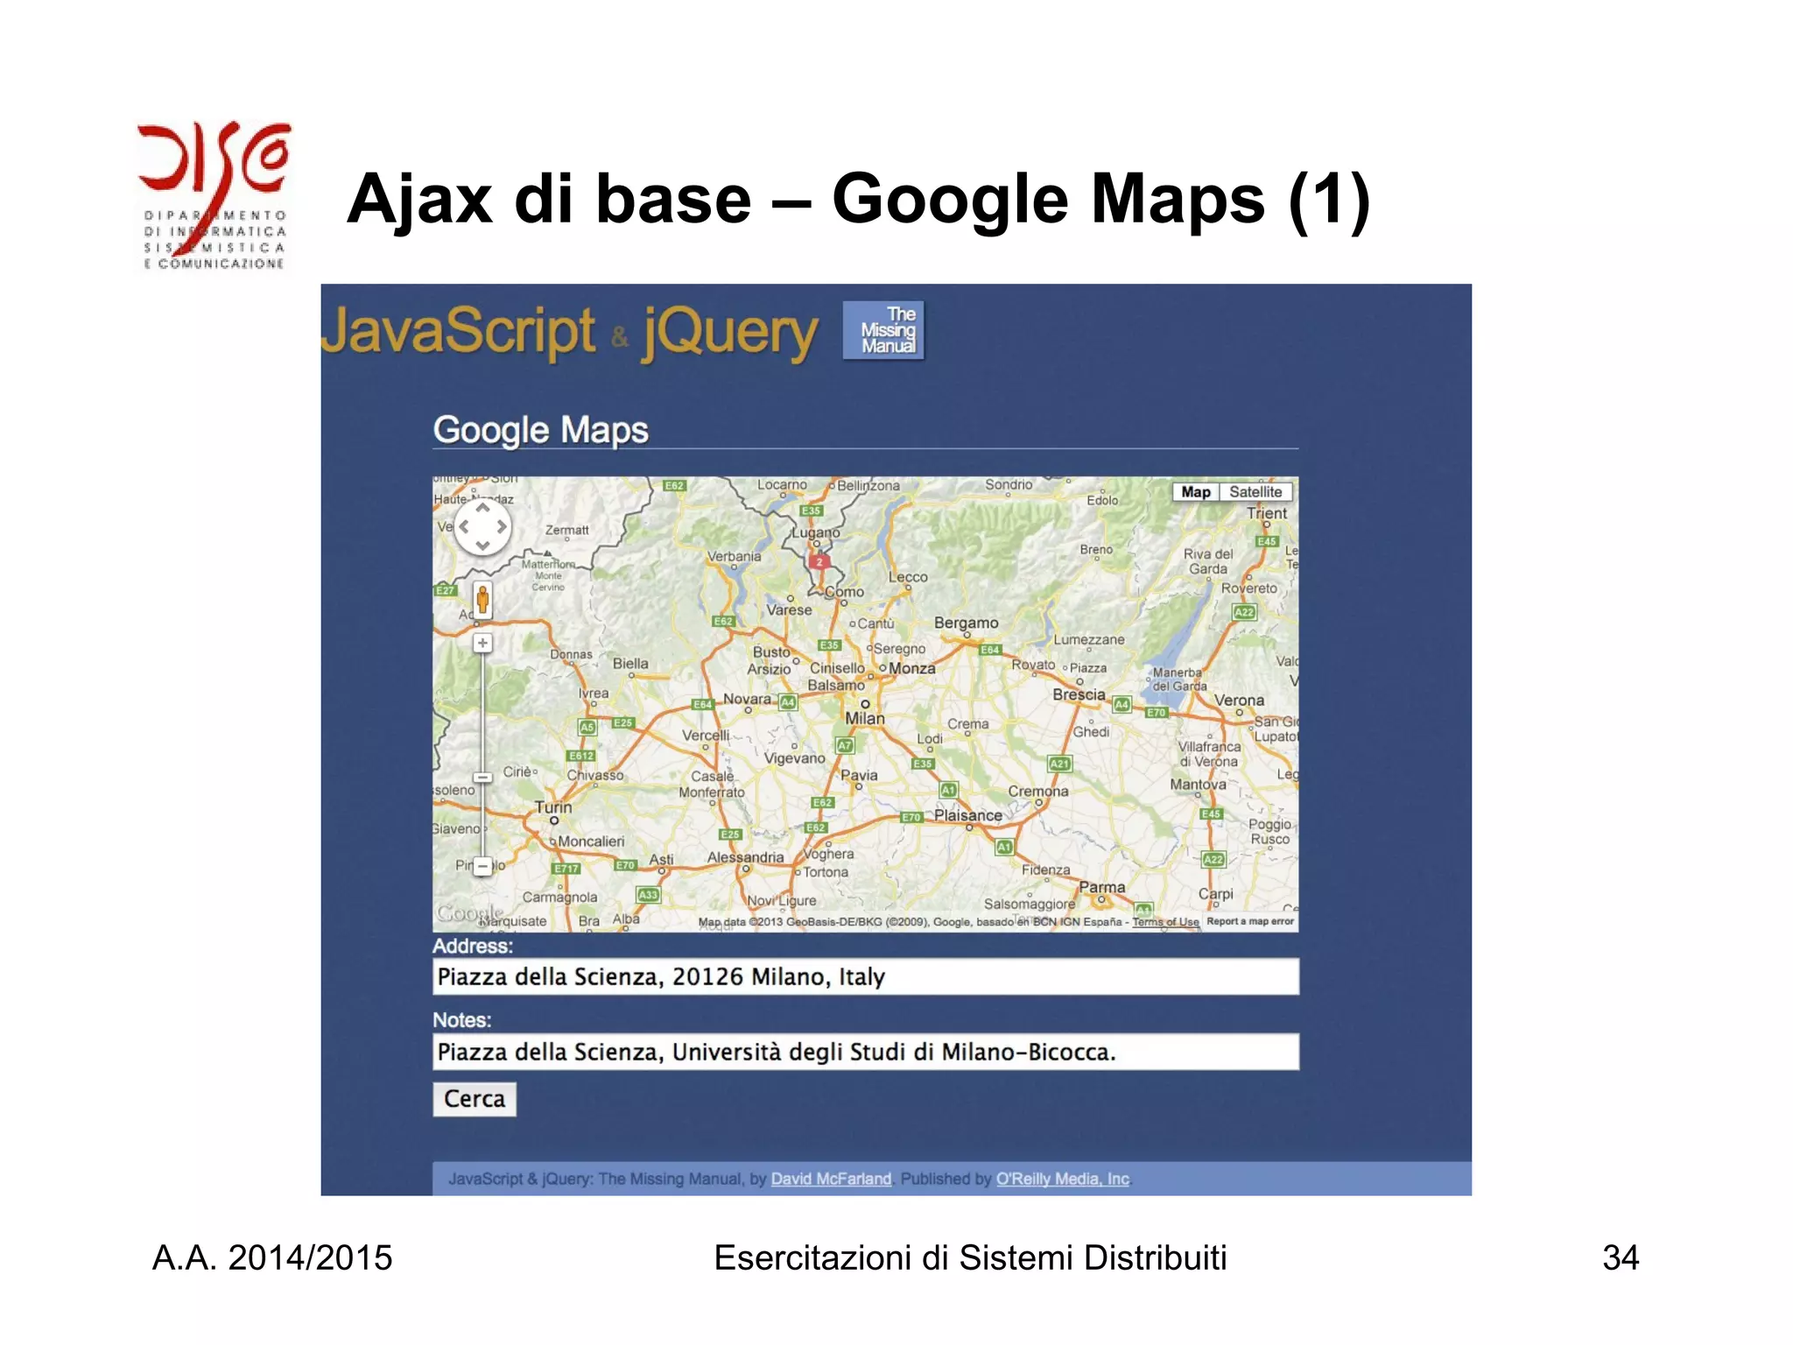Switch to the Satellite view tab
This screenshot has width=1793, height=1345.
[x=1255, y=492]
